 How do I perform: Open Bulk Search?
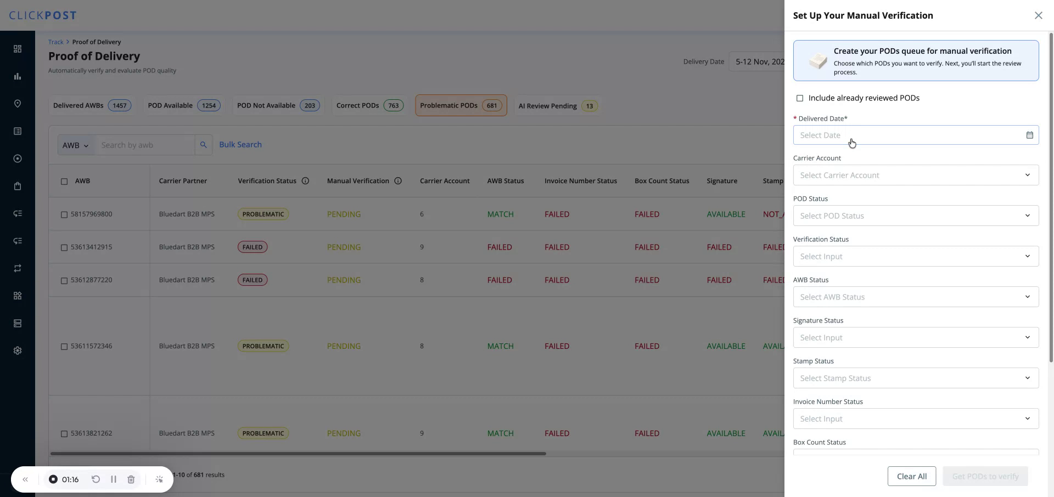240,144
